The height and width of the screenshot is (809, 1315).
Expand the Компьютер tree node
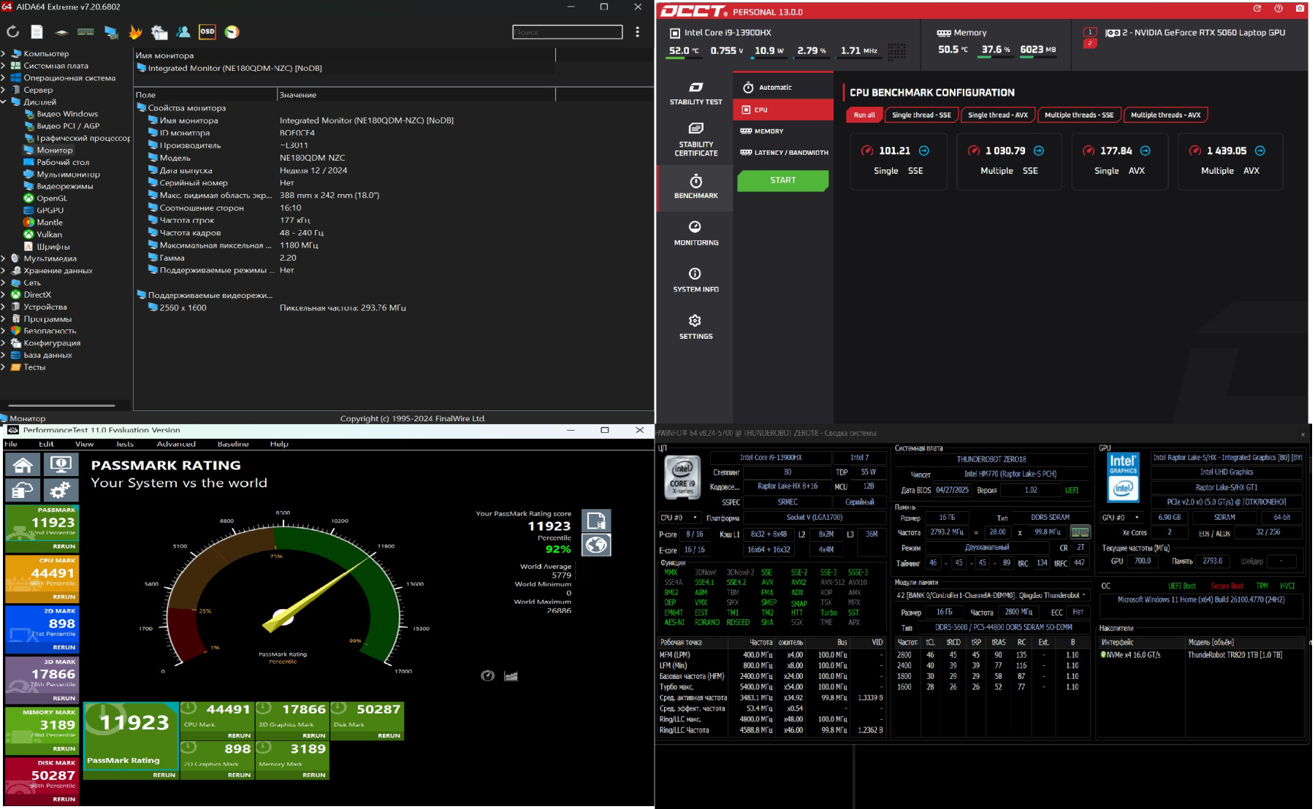pyautogui.click(x=4, y=53)
